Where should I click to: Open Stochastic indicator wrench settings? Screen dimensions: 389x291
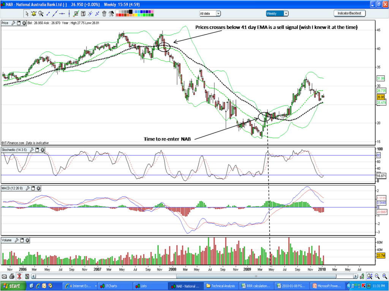[x=32, y=150]
